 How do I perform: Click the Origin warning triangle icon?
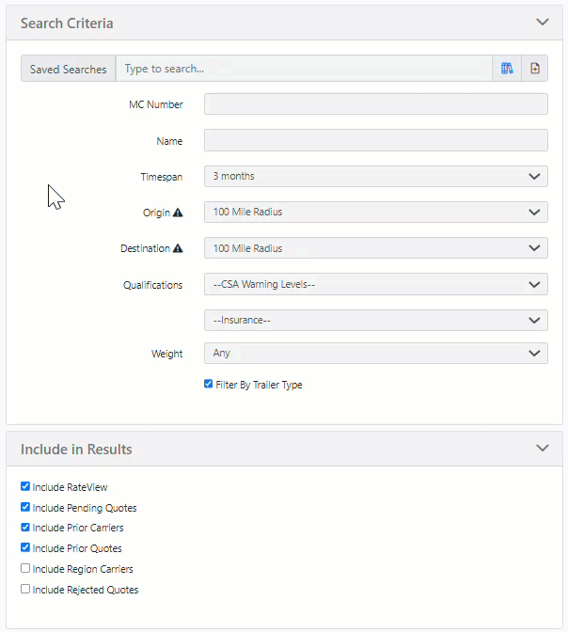tap(178, 213)
